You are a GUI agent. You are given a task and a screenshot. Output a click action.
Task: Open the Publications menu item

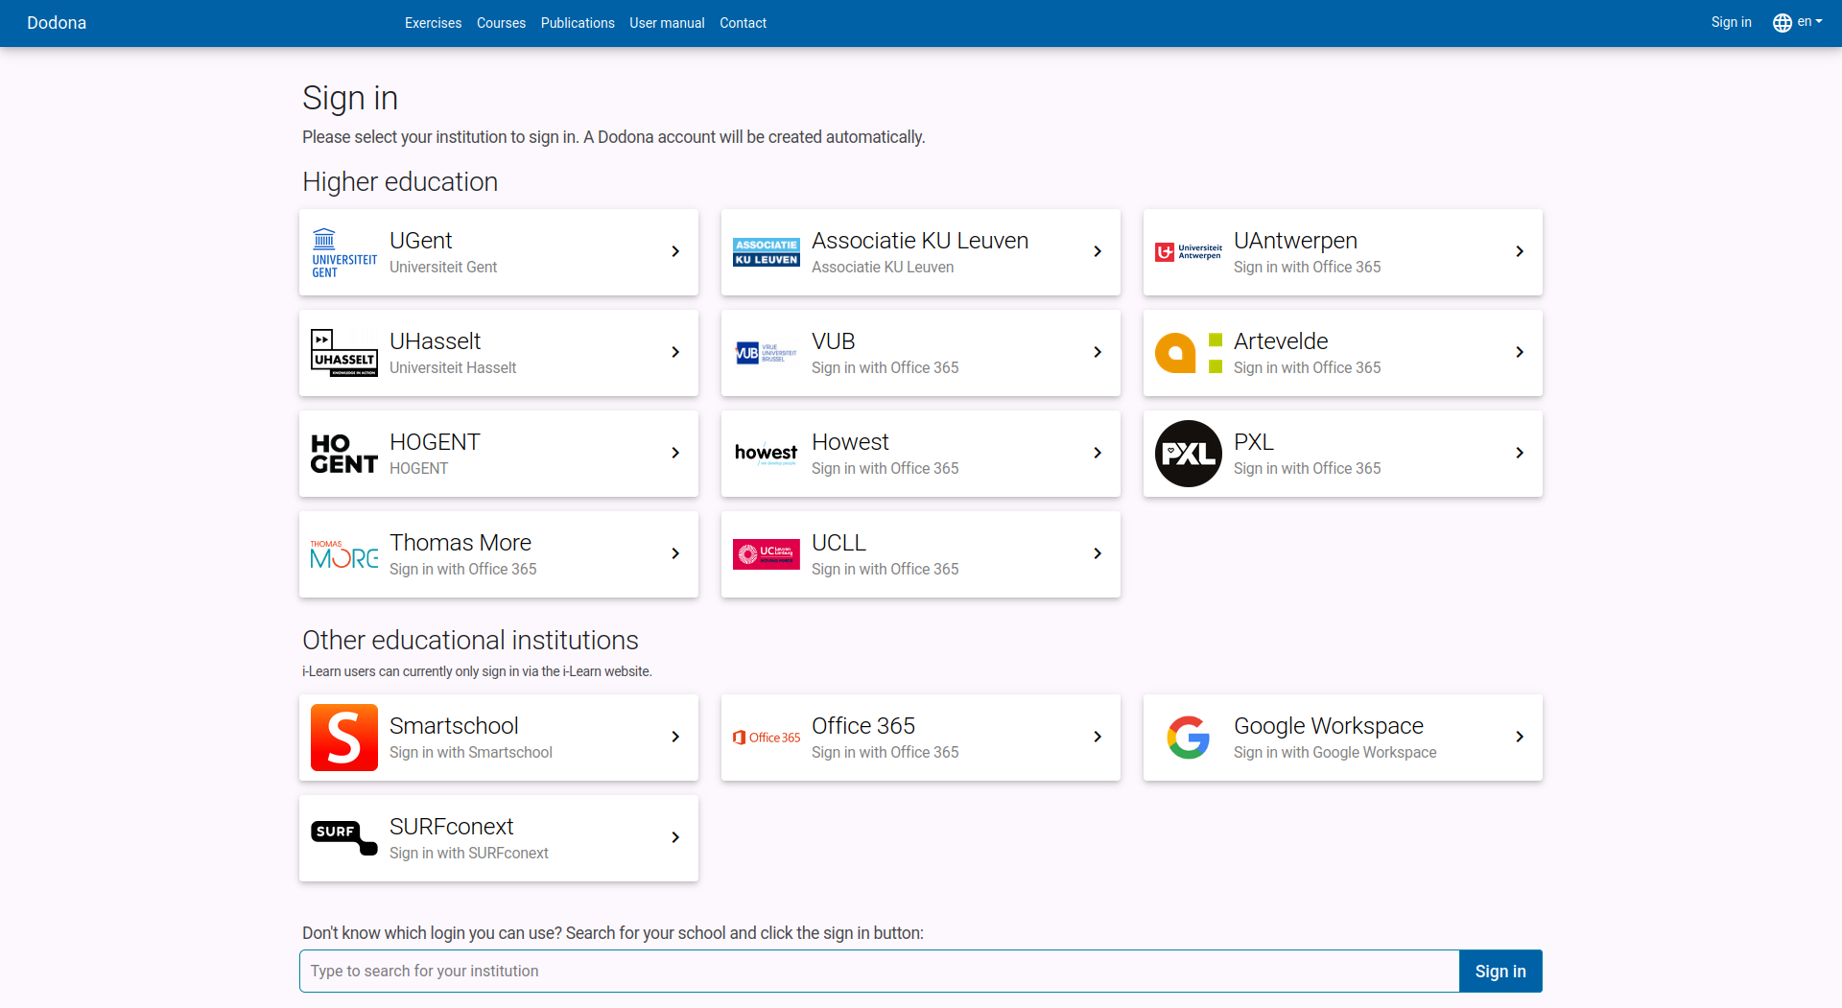578,23
